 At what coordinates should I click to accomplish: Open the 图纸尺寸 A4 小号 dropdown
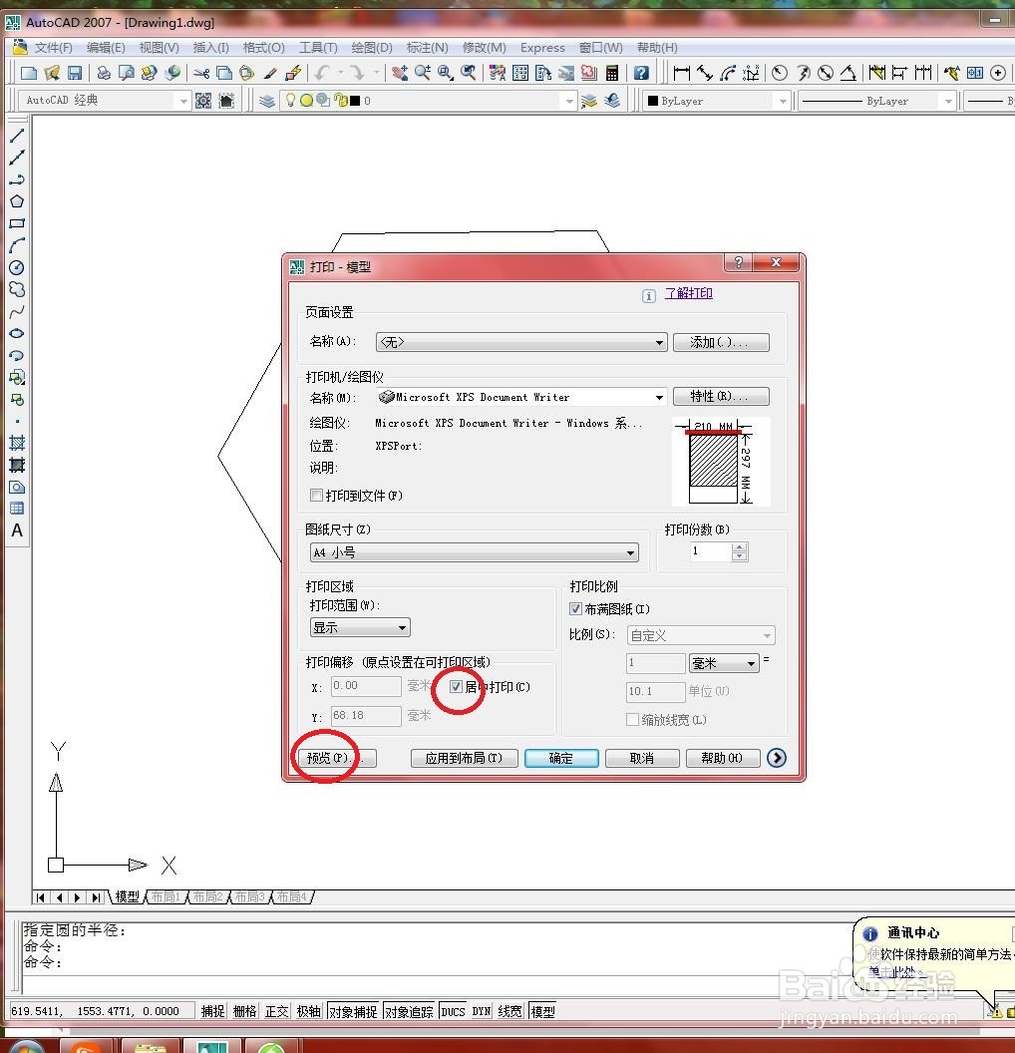(x=474, y=552)
